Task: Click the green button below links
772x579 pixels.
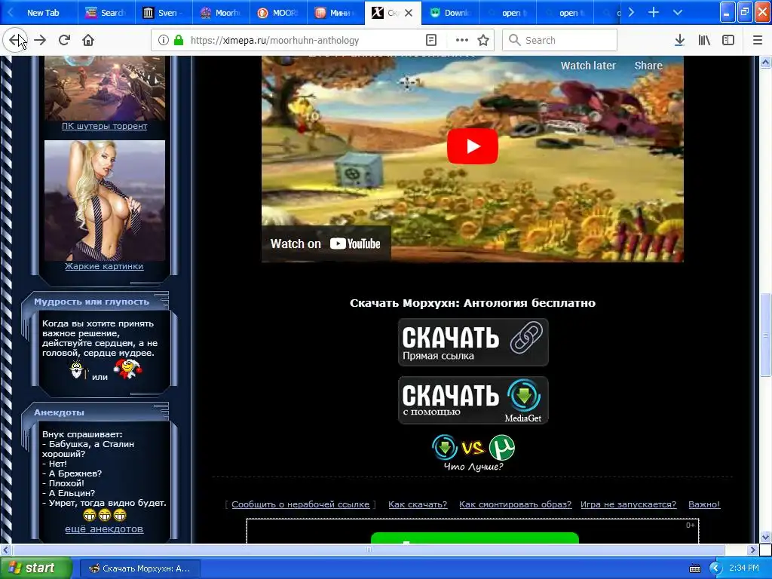Action: click(475, 538)
